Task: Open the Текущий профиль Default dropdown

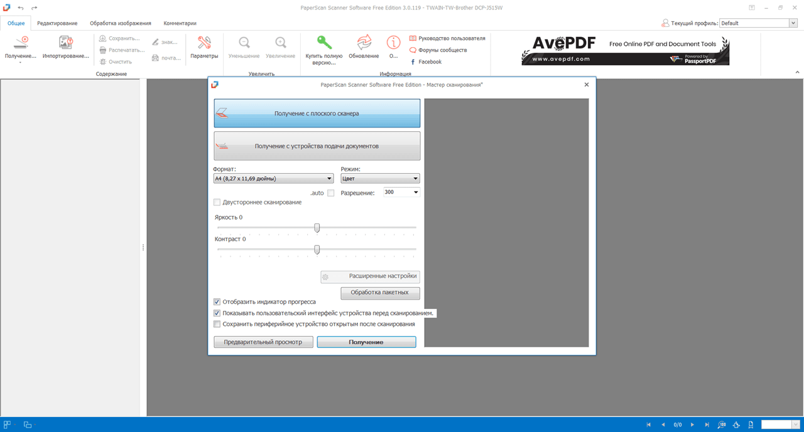Action: pos(758,23)
